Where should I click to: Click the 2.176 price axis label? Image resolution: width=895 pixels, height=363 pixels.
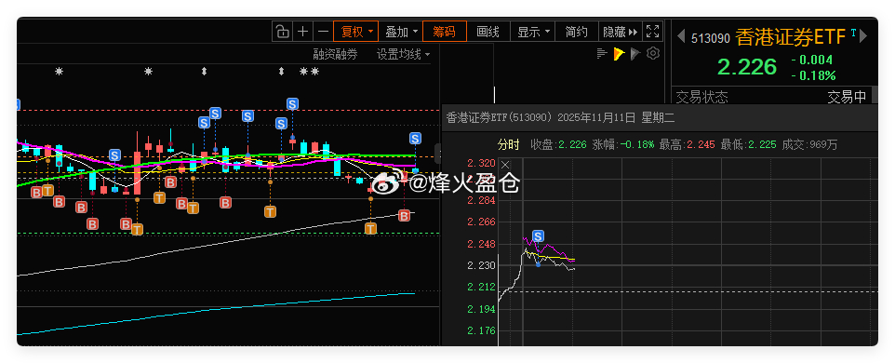(x=481, y=330)
